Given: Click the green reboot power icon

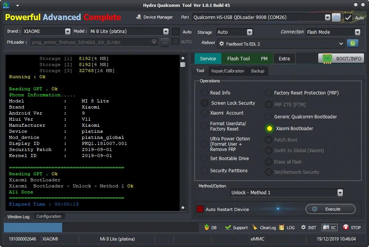Looking at the screenshot, I should (x=352, y=43).
